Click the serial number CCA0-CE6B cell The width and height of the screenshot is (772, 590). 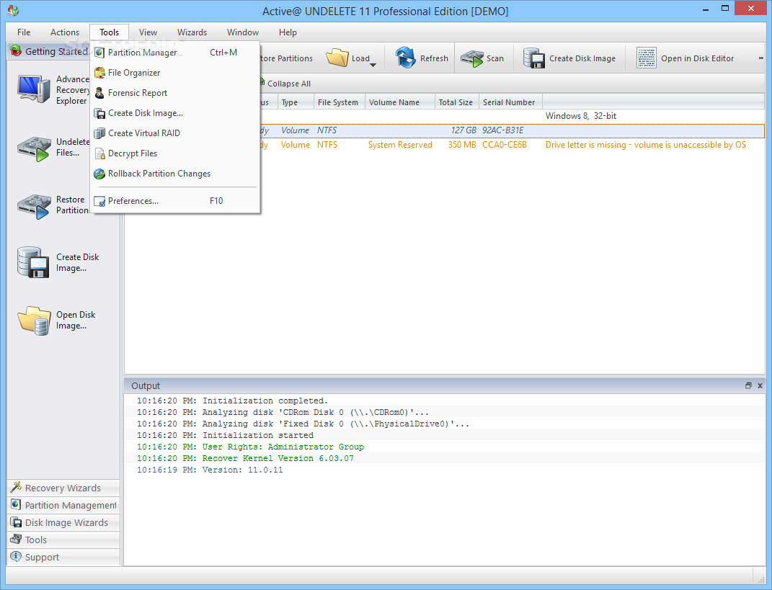click(x=504, y=145)
